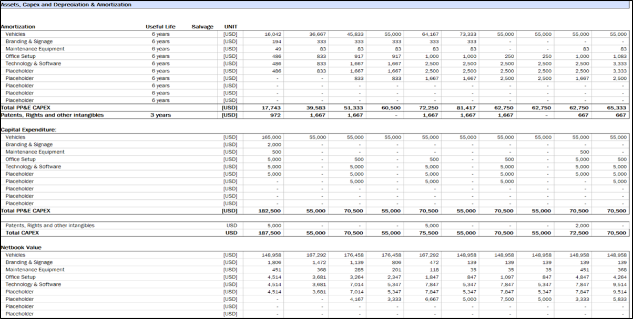This screenshot has width=633, height=319.
Task: Select the 'UNIT' column header cell
Action: [x=230, y=27]
